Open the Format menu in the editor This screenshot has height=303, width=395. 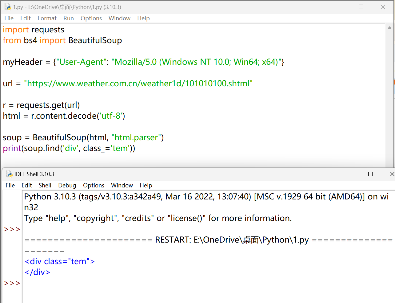[x=47, y=18]
